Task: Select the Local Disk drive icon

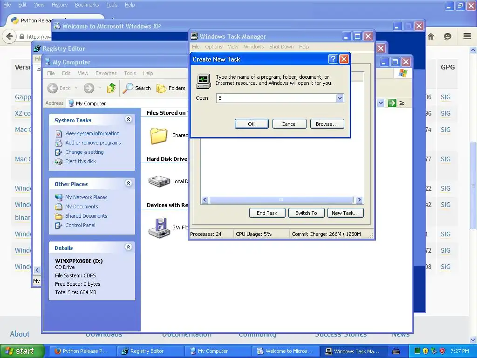Action: coord(159,181)
